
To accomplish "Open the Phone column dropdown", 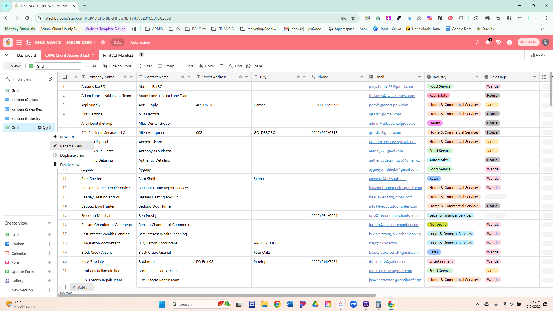I will click(362, 77).
